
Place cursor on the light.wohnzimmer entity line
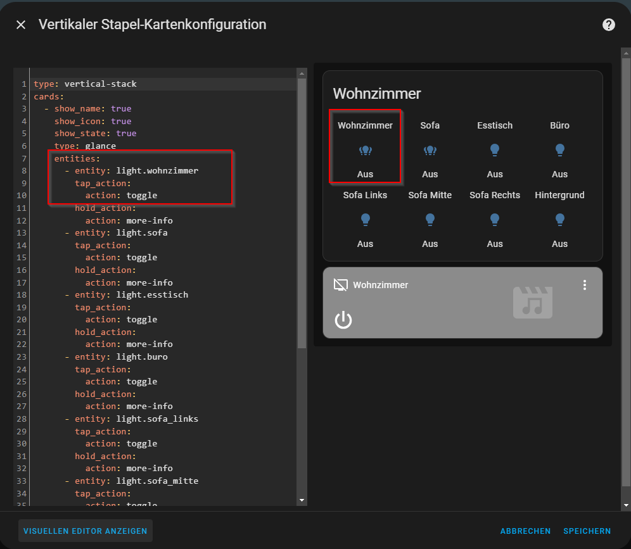click(x=157, y=171)
